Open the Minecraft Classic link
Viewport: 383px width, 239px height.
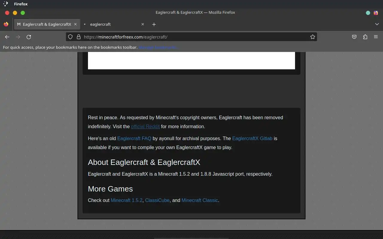[200, 200]
